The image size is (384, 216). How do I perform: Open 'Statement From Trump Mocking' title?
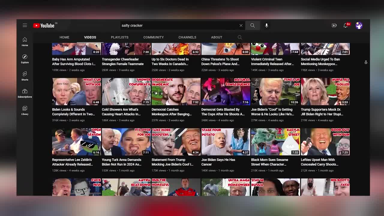[172, 162]
